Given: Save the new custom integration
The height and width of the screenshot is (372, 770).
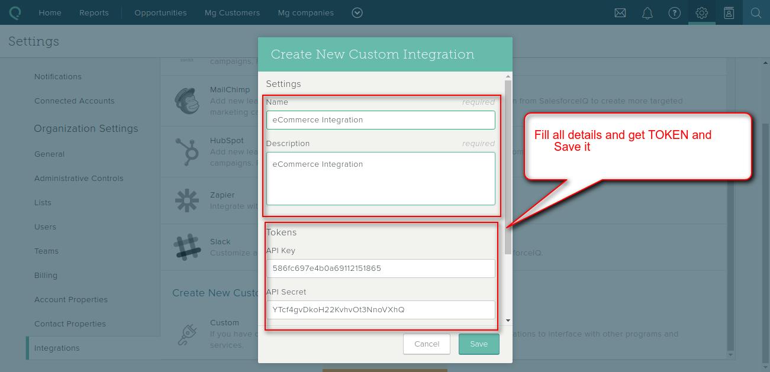Looking at the screenshot, I should coord(479,344).
